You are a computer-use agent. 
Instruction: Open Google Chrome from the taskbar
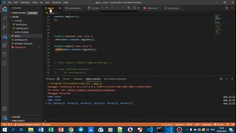click(71, 130)
